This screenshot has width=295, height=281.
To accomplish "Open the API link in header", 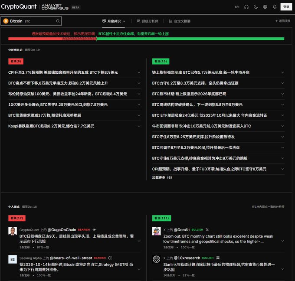I will (237, 7).
